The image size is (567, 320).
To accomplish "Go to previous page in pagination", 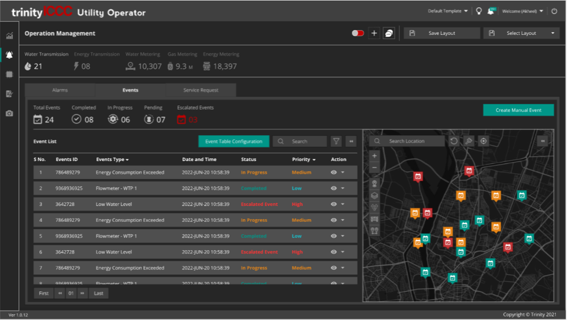I will [x=60, y=293].
